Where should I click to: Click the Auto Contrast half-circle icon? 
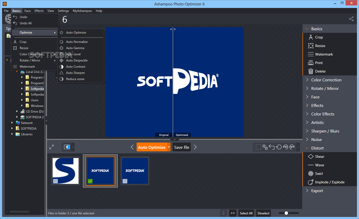click(61, 67)
